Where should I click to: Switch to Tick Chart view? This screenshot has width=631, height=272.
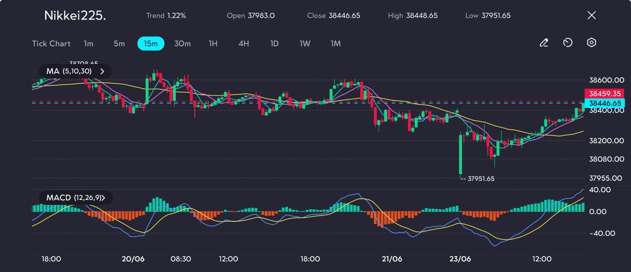pyautogui.click(x=51, y=43)
